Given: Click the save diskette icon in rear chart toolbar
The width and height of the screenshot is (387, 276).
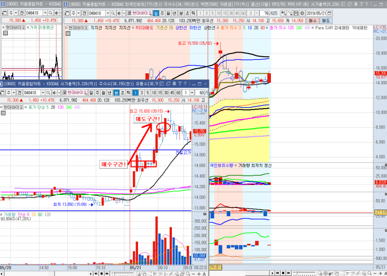Looking at the screenshot, I should pos(296,13).
